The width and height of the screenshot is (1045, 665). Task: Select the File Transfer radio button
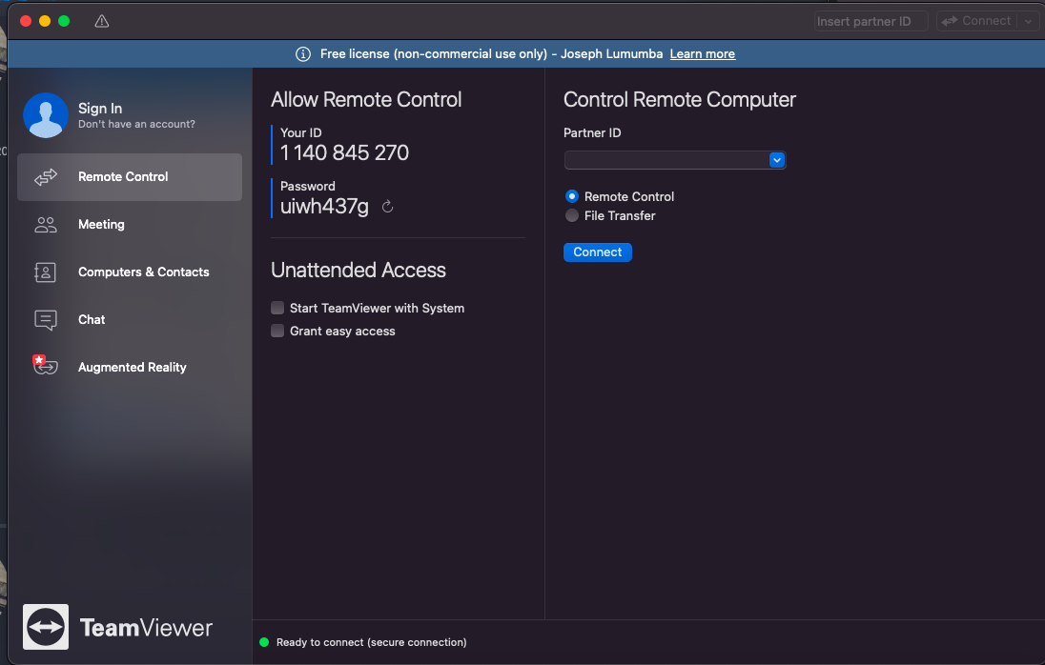point(572,215)
